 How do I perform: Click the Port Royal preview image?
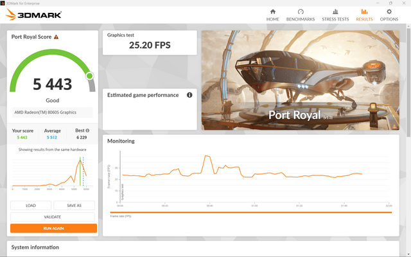tap(301, 80)
